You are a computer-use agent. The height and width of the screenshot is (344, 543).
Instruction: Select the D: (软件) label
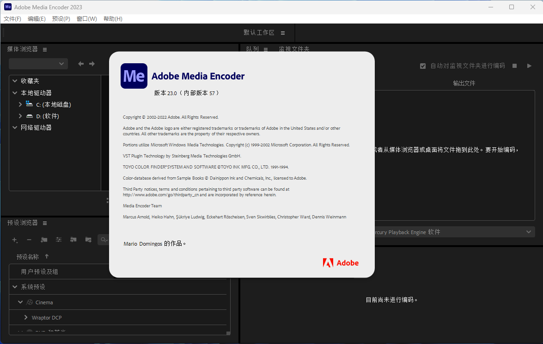pos(48,116)
